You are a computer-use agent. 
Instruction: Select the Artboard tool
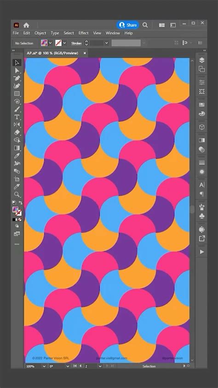[17, 179]
